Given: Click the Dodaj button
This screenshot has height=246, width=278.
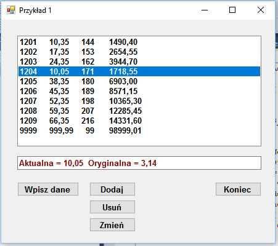Looking at the screenshot, I should (x=112, y=189).
